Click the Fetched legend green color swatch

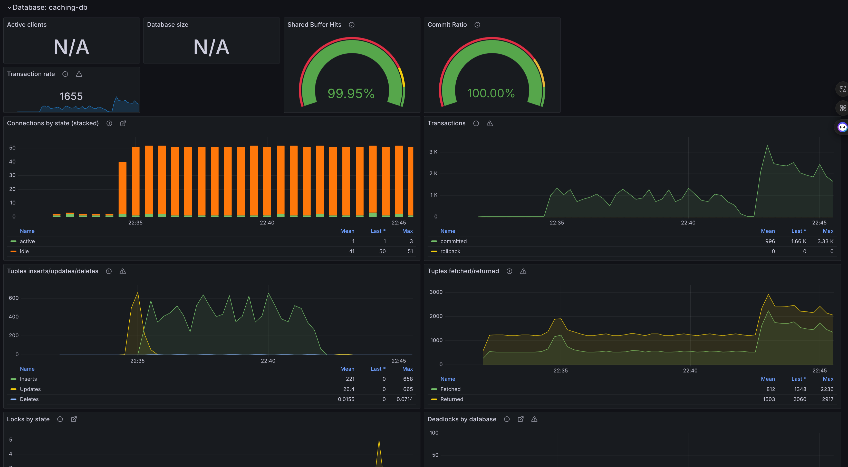434,389
